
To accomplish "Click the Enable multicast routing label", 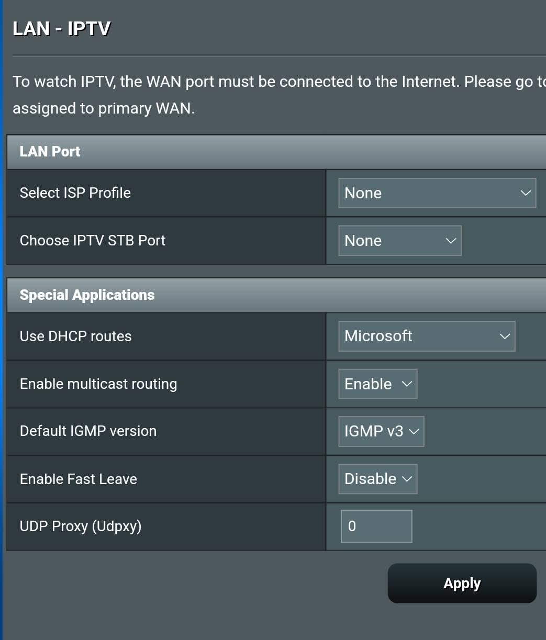I will coord(98,384).
